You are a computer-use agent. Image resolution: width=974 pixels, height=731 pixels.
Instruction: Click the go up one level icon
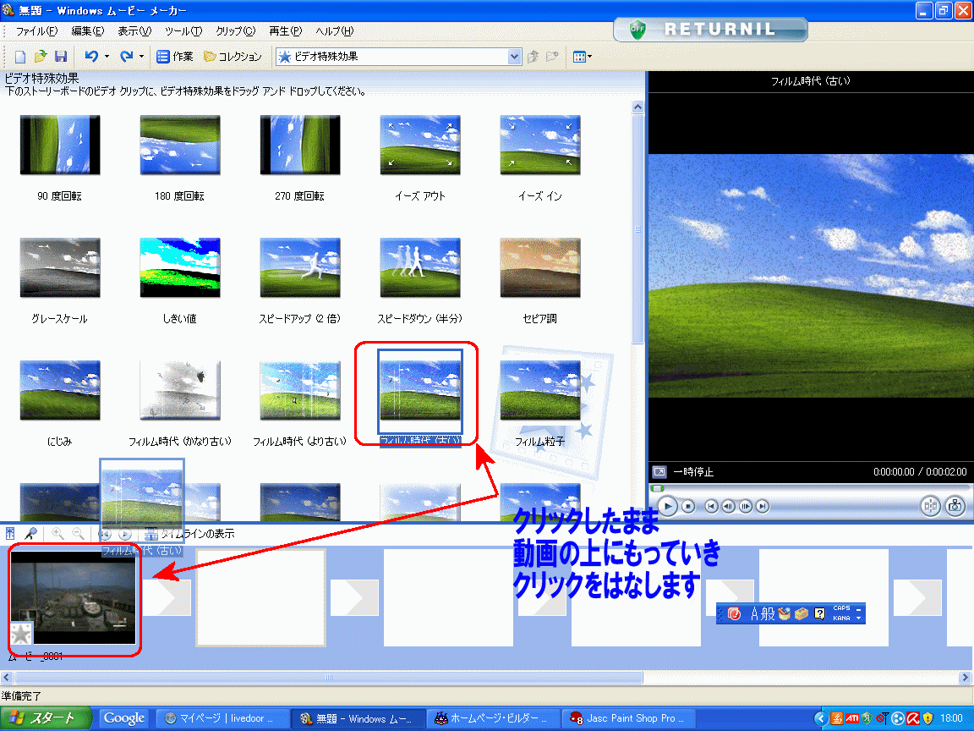pos(533,57)
